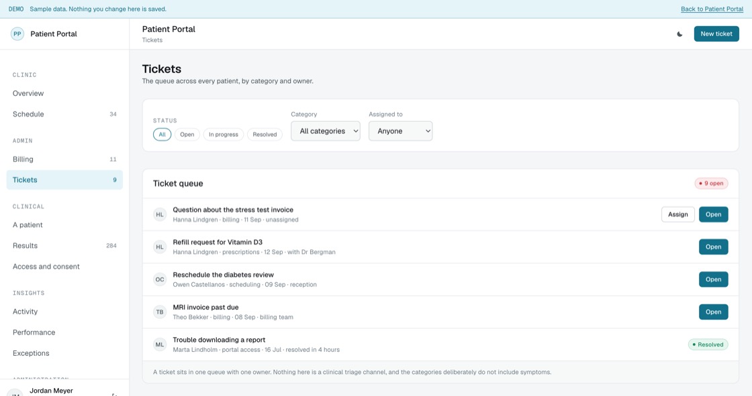
Task: Open Access and consent
Action: point(64,267)
